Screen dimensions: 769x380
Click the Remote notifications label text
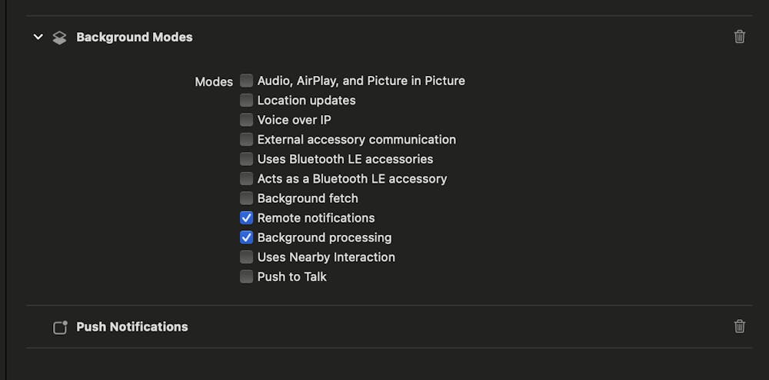[316, 218]
